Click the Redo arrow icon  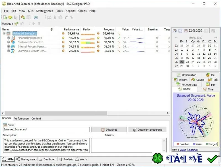(x=72, y=17)
